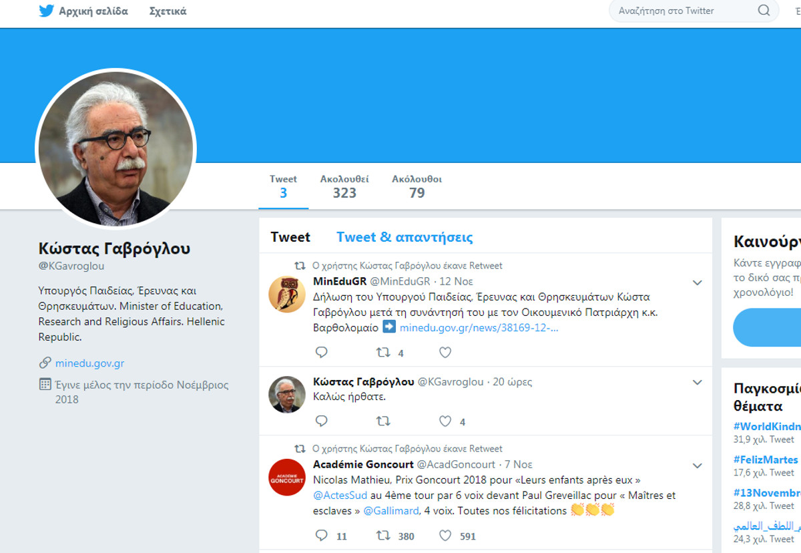Switch to Tweet timeline tab
Image resolution: width=801 pixels, height=553 pixels.
pos(290,237)
